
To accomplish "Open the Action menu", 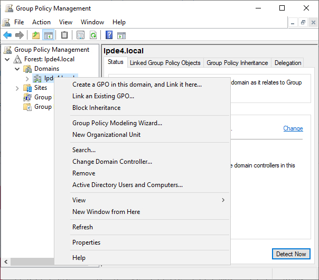I will 41,22.
